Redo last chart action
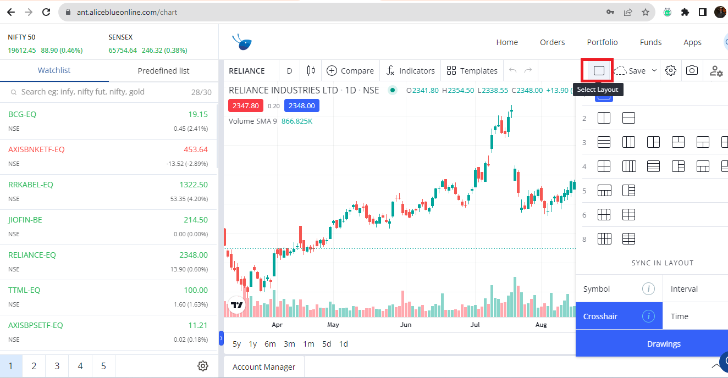This screenshot has height=378, width=728. click(x=528, y=70)
